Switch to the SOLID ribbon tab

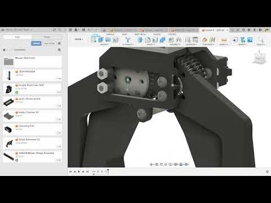[x=96, y=34]
